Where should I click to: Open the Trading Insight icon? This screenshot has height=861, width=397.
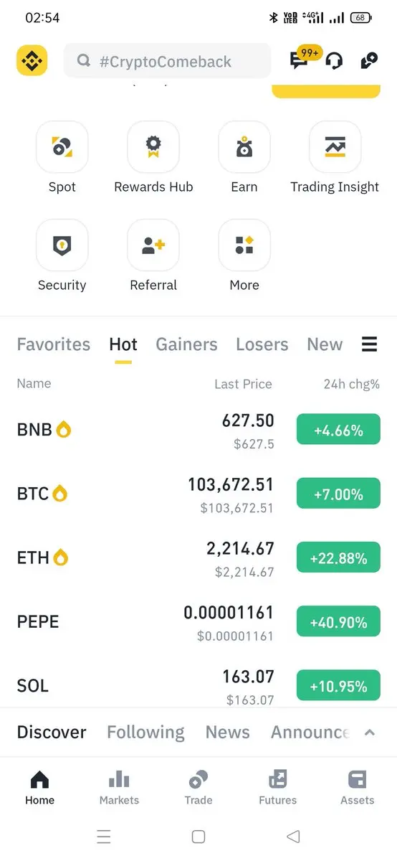click(x=335, y=147)
